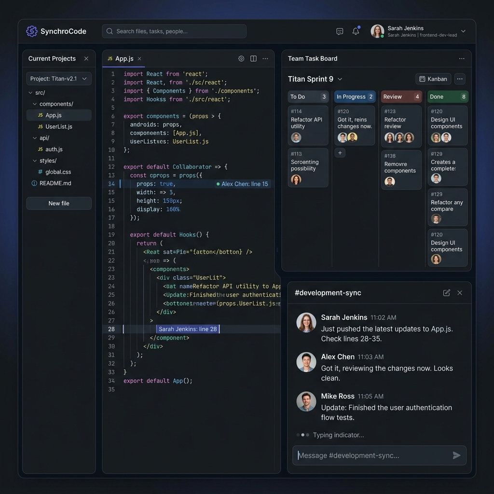Click Sarah Jenkins avatar in chat
Screen dimensions: 494x494
pos(306,322)
